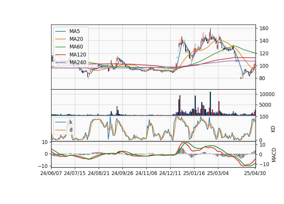This screenshot has height=204, width=284.
Task: Click the 160 price axis label
Action: pyautogui.click(x=264, y=28)
